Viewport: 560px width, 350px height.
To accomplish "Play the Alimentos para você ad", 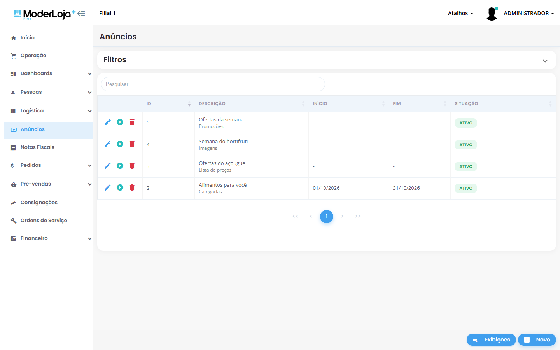I will tap(120, 188).
